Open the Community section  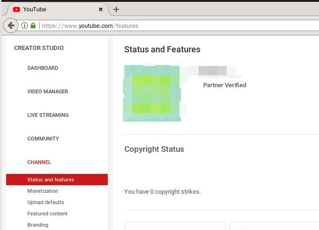coord(43,139)
